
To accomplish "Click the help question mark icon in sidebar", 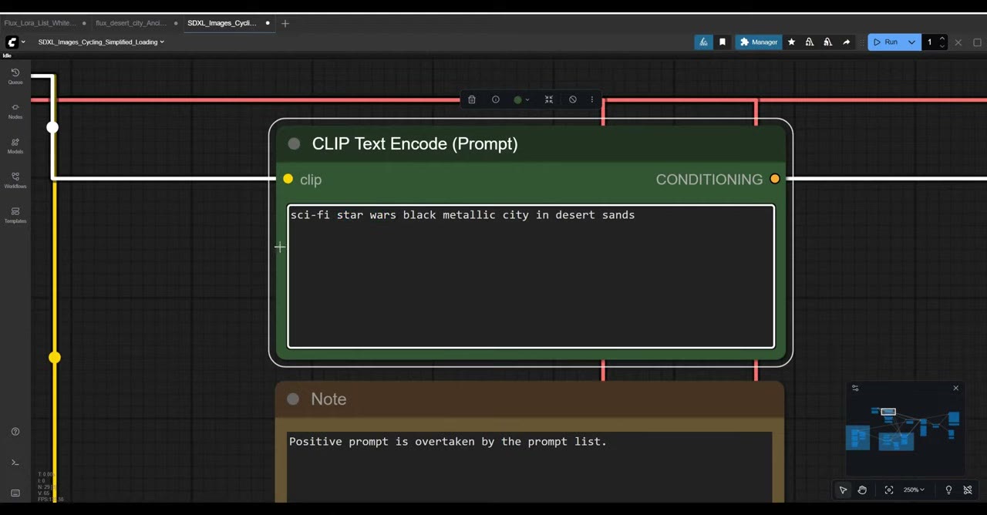I will point(15,432).
